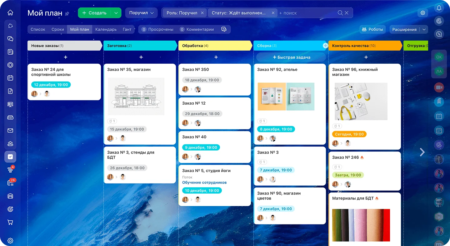Toggle the Комментарии counter filter
This screenshot has height=246, width=450.
click(197, 29)
